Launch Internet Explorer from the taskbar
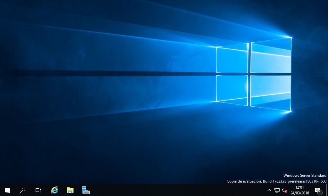The width and height of the screenshot is (328, 196). click(x=55, y=190)
